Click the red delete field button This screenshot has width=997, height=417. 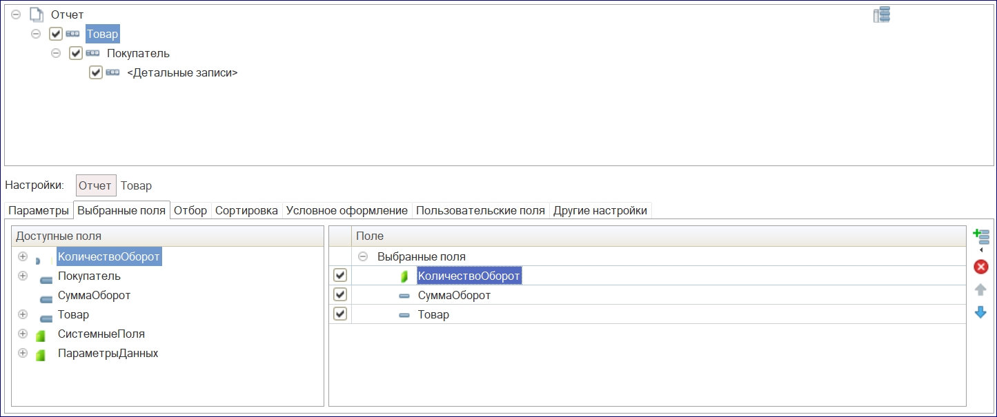coord(980,267)
